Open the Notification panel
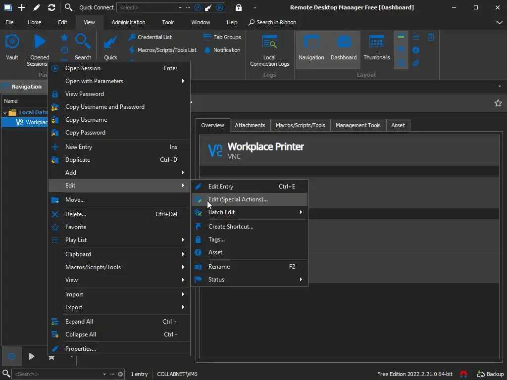This screenshot has width=507, height=380. pyautogui.click(x=222, y=50)
